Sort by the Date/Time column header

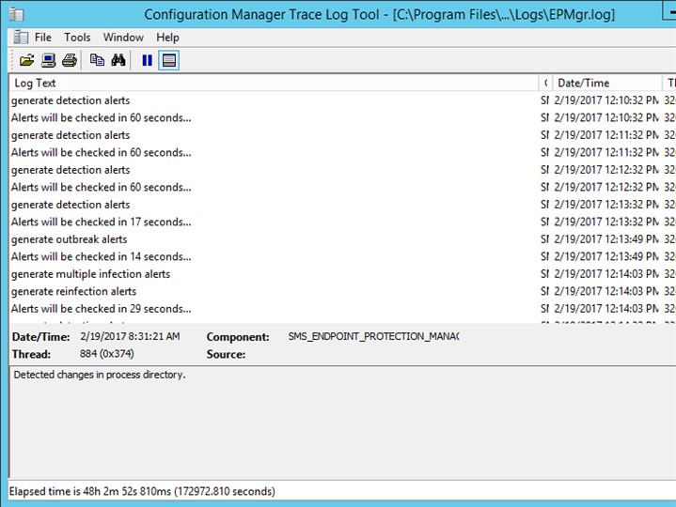point(602,83)
